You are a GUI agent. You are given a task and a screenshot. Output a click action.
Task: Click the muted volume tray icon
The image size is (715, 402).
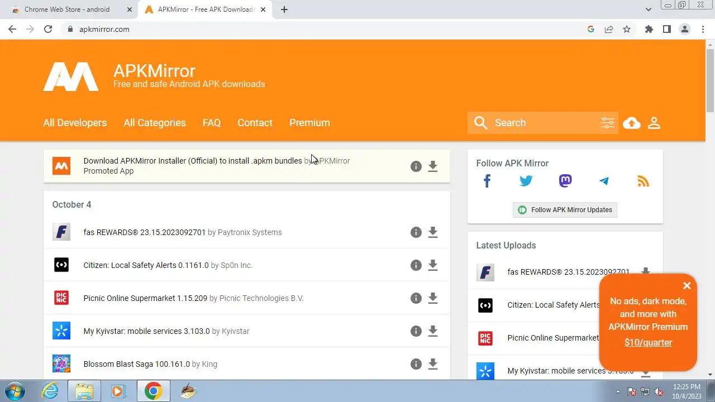pos(659,391)
